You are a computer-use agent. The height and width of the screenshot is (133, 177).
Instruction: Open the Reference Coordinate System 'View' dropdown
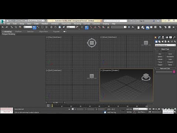(x=71, y=27)
